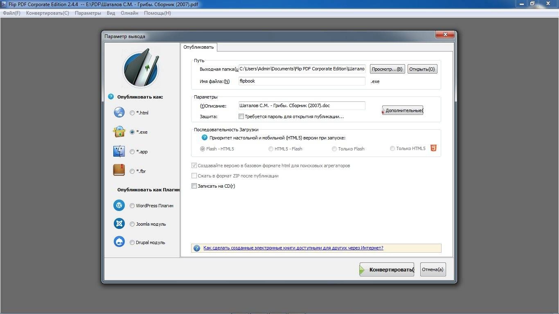Click the Drupal module icon
Screen dimensions: 559x314
(x=119, y=242)
